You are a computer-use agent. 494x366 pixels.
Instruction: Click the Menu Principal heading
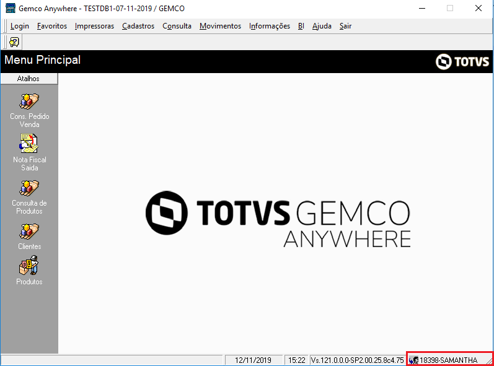43,60
